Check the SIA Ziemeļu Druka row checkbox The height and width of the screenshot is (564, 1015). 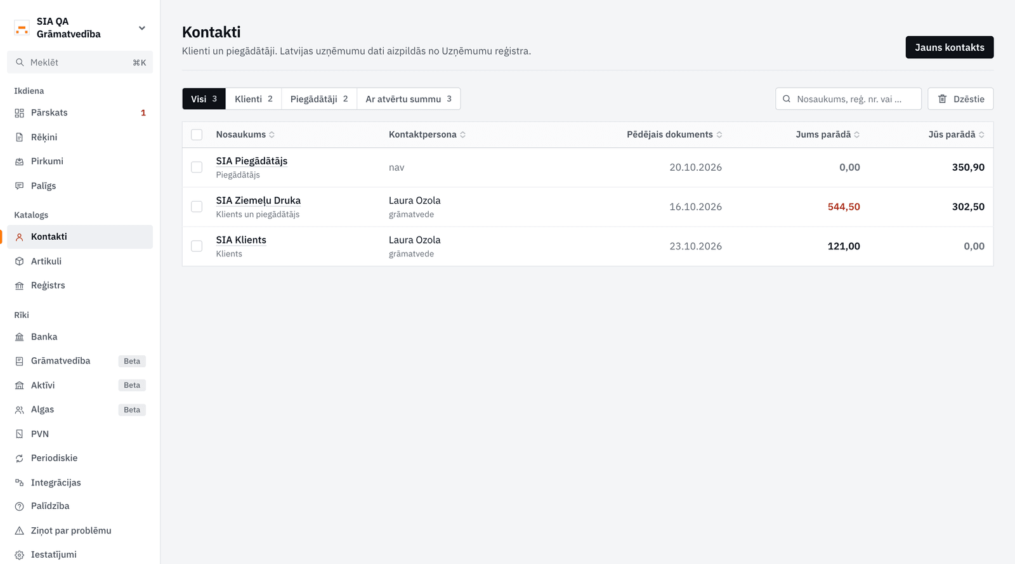(x=197, y=206)
